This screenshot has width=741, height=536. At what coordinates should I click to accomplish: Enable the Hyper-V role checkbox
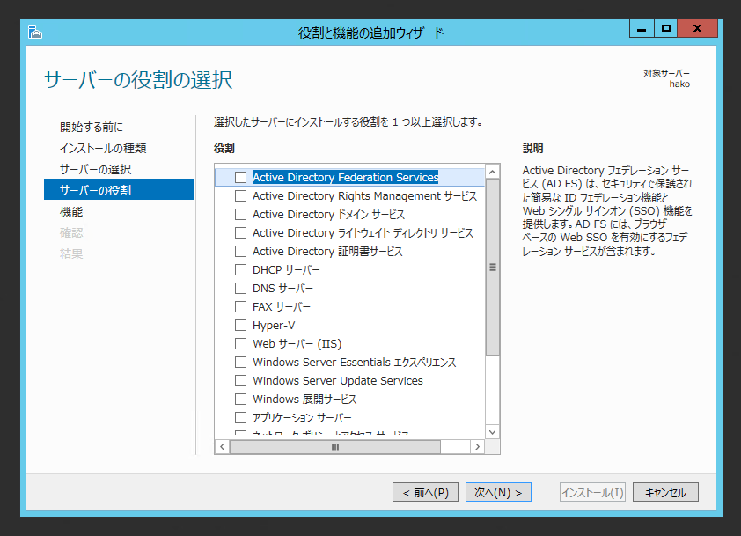(x=240, y=325)
